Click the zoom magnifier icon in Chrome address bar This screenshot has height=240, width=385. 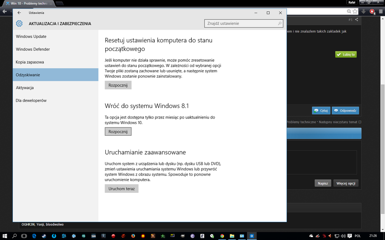[349, 12]
